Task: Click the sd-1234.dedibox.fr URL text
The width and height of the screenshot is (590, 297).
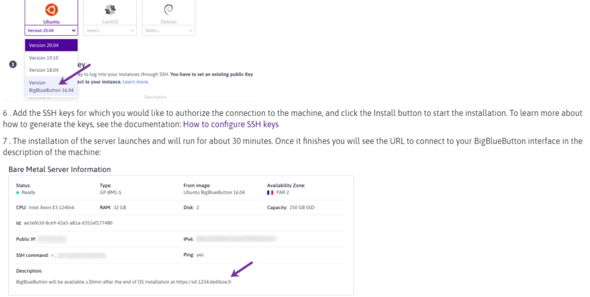Action: coord(205,282)
